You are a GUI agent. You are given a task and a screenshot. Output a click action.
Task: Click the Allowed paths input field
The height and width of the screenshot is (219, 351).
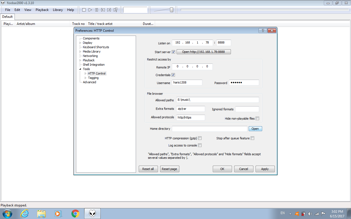click(x=218, y=100)
